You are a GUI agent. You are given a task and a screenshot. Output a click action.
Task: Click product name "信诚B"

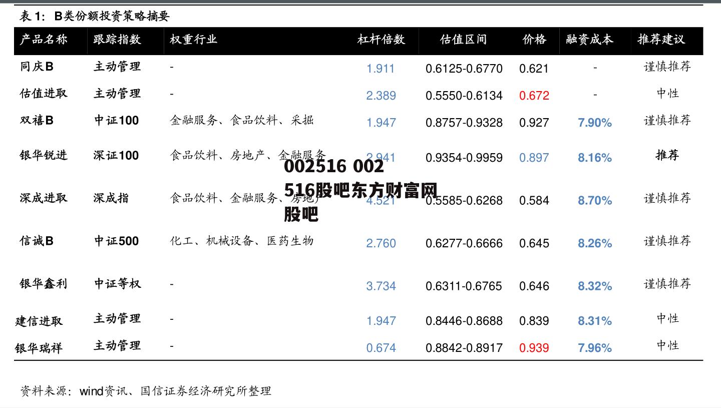37,241
